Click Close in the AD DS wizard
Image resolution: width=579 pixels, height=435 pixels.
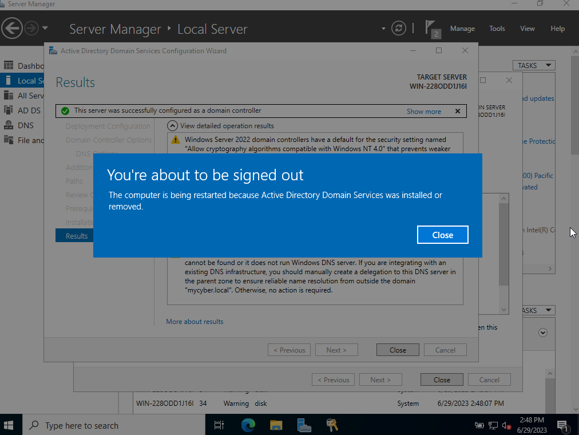click(x=398, y=350)
